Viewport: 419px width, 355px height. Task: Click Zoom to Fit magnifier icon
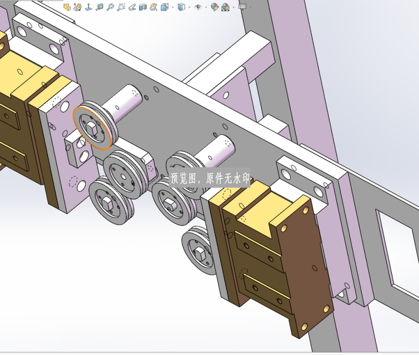(x=110, y=7)
